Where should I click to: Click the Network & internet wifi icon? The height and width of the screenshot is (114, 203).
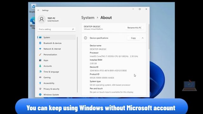(x=40, y=49)
